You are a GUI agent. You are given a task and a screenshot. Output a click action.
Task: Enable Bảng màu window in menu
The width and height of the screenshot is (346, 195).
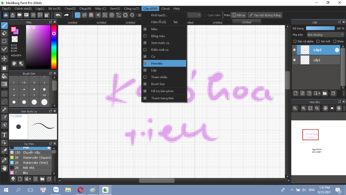point(145,36)
